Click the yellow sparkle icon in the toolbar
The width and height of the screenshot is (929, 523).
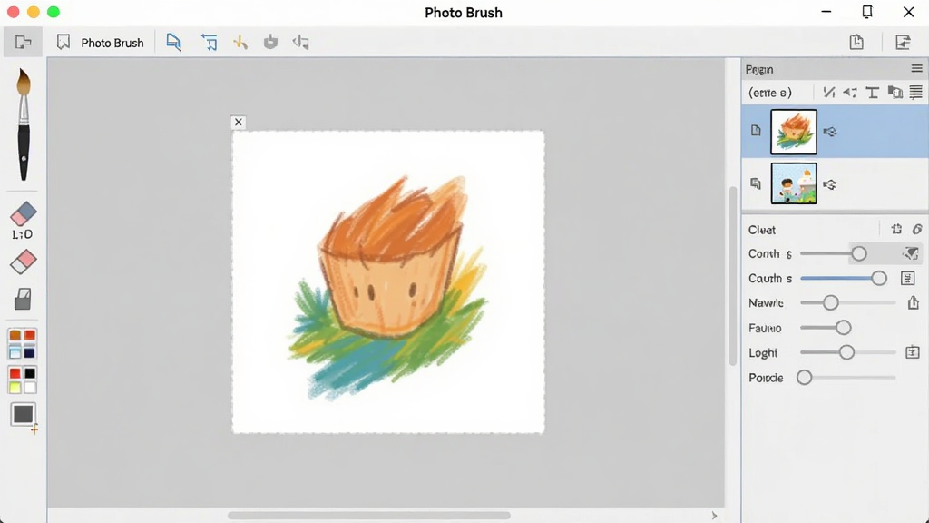point(240,42)
